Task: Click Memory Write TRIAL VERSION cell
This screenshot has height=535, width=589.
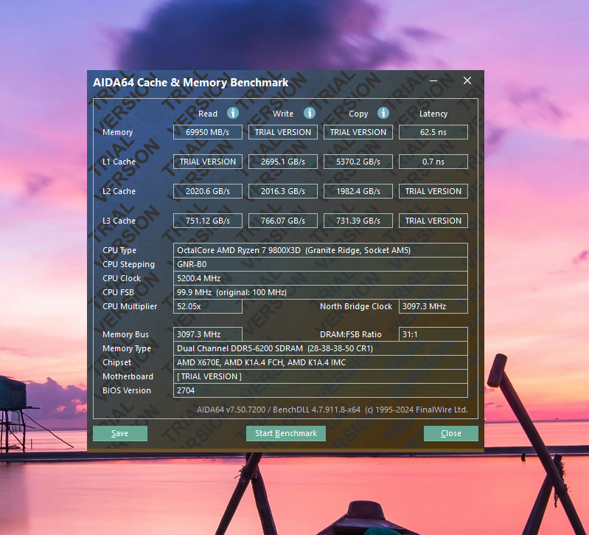Action: pyautogui.click(x=283, y=132)
